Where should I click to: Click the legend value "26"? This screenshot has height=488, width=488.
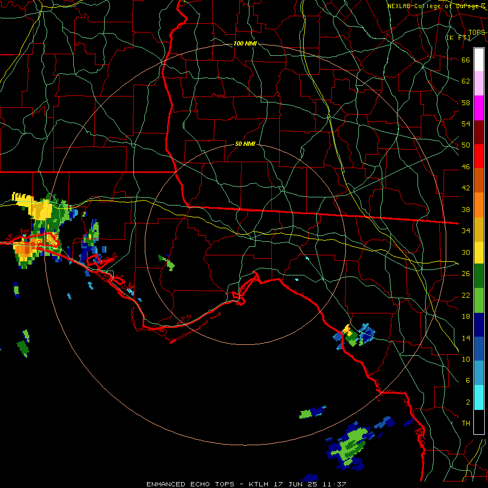(x=466, y=274)
